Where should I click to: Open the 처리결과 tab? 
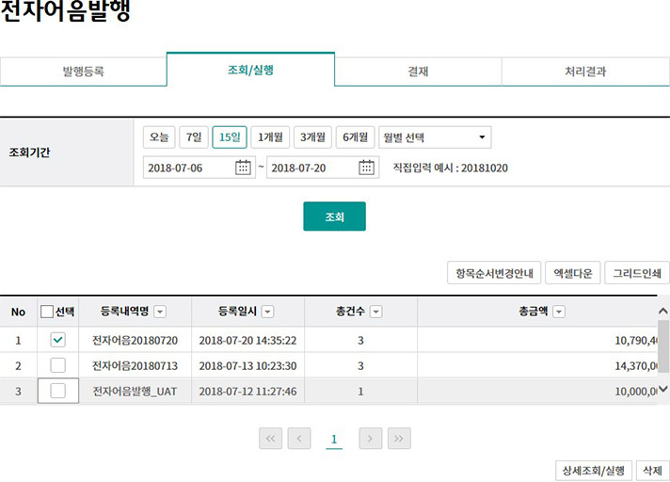(x=585, y=71)
